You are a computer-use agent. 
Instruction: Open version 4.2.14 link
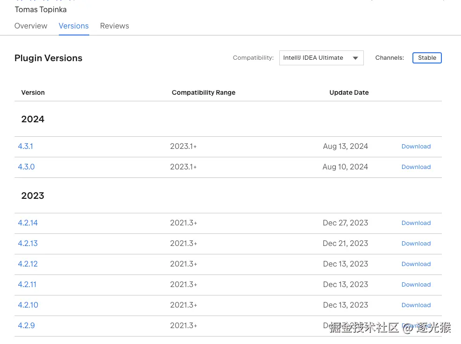[28, 223]
